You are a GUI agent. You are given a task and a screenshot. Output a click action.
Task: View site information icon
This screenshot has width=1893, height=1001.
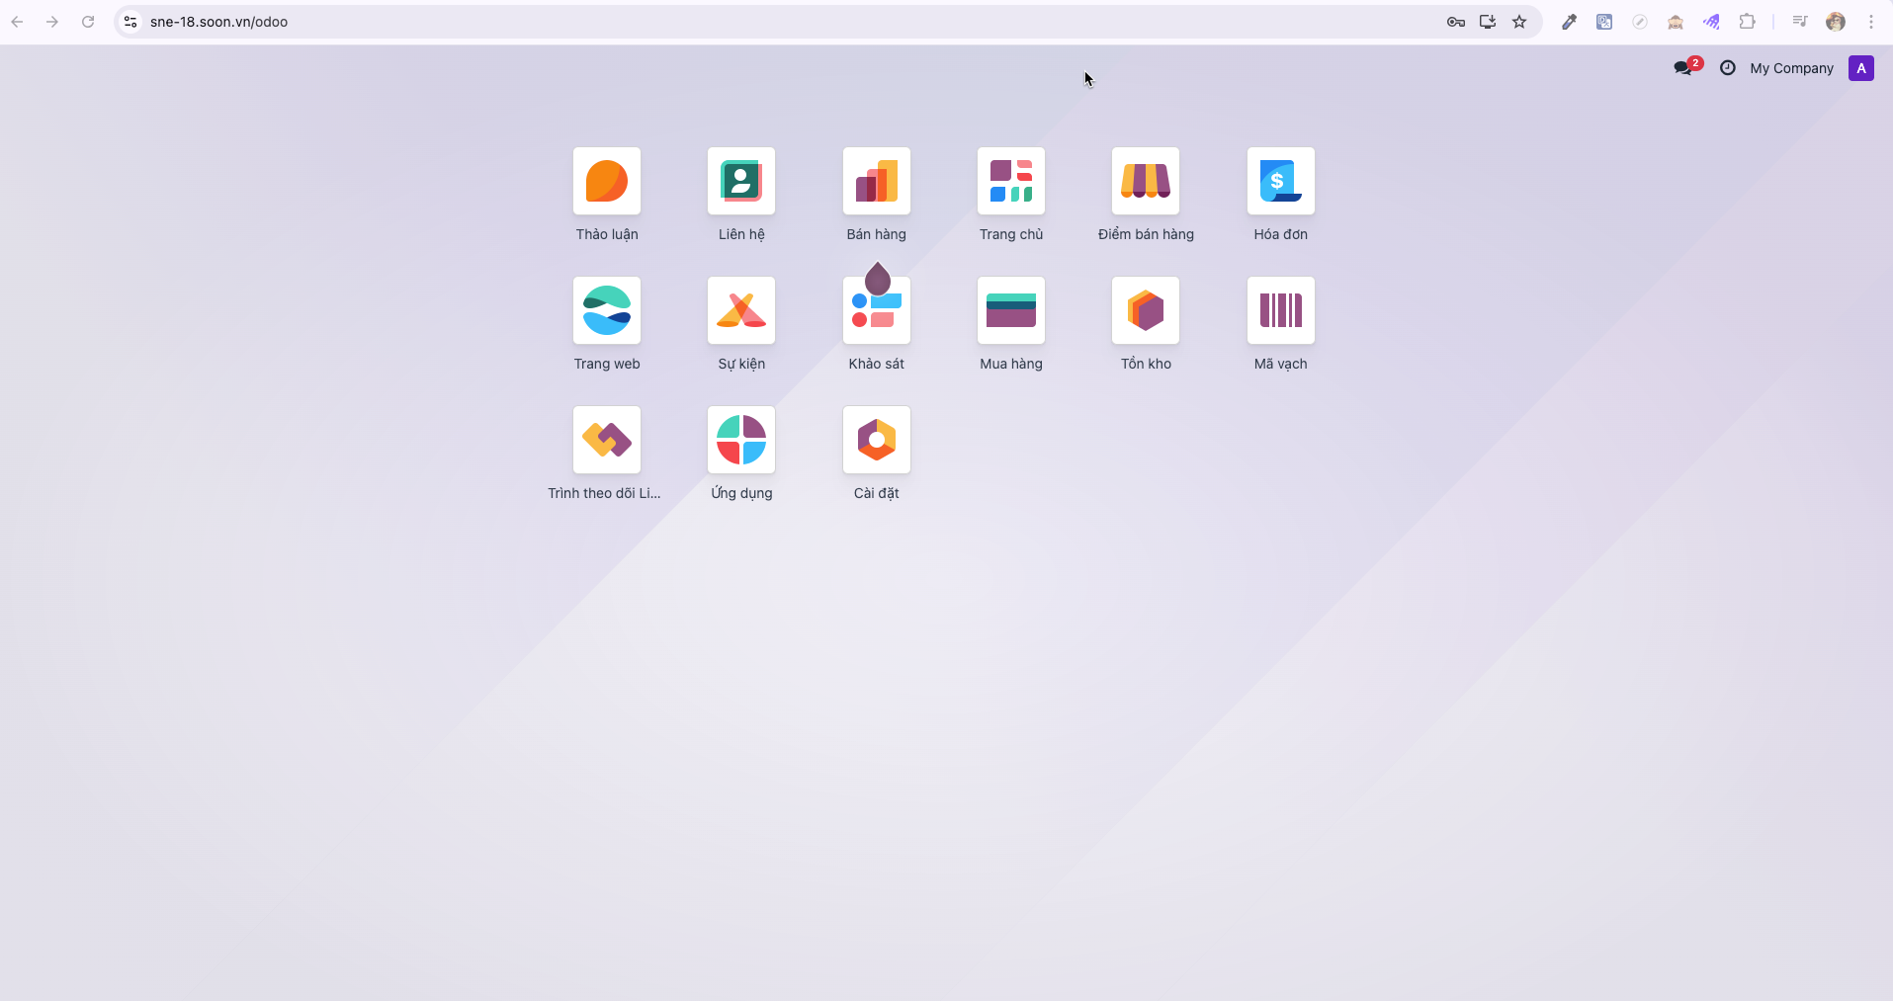point(130,22)
